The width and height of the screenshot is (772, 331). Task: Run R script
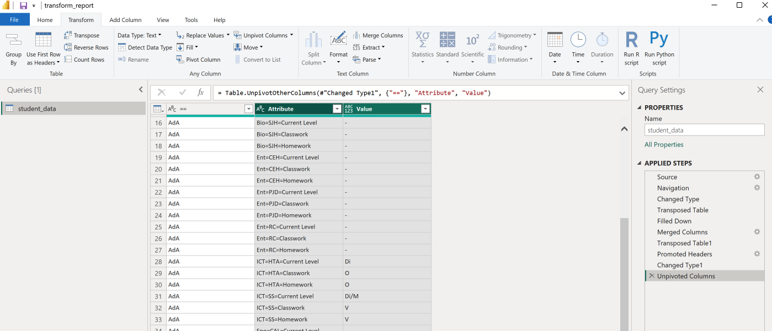click(x=631, y=47)
